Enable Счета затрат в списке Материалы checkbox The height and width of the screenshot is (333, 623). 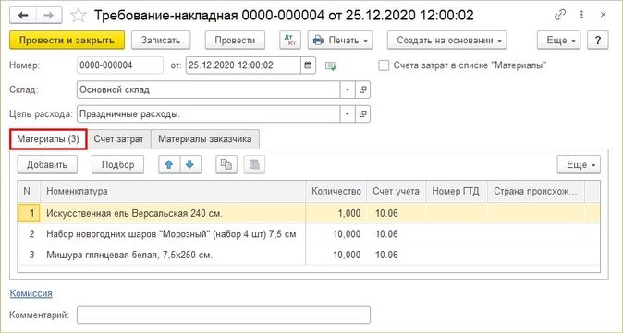coord(384,65)
